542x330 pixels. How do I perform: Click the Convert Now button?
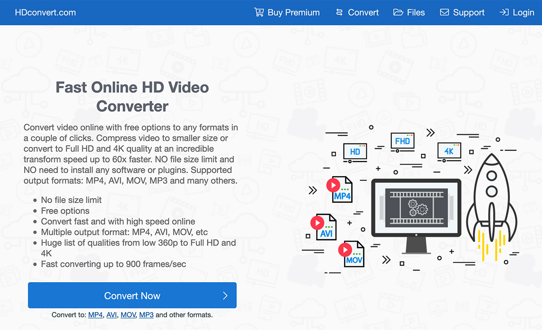click(132, 295)
